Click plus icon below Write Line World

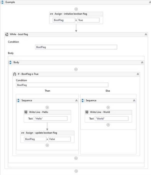pyautogui.click(x=108, y=125)
